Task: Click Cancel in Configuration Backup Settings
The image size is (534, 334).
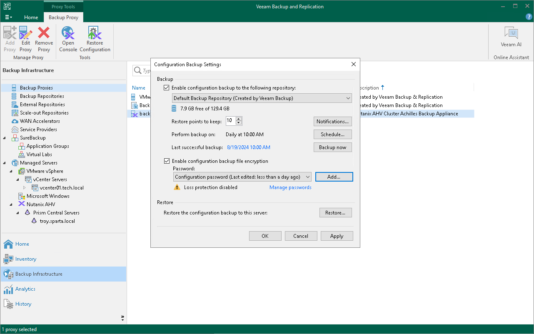Action: point(301,236)
